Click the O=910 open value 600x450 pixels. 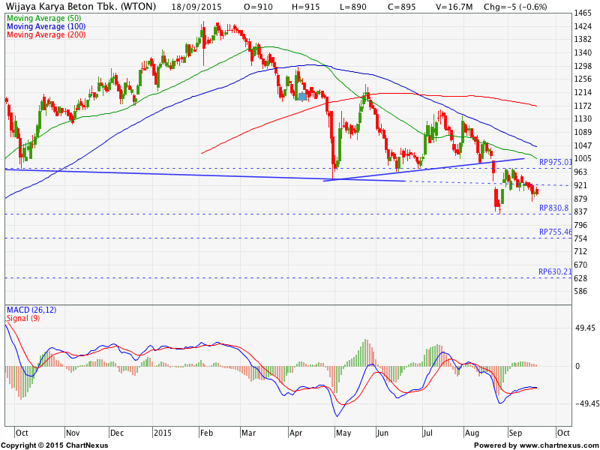(258, 7)
